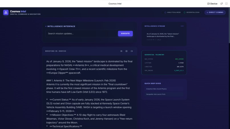
Task: Click the Technical Specifications bullet line
Action: (x=64, y=126)
